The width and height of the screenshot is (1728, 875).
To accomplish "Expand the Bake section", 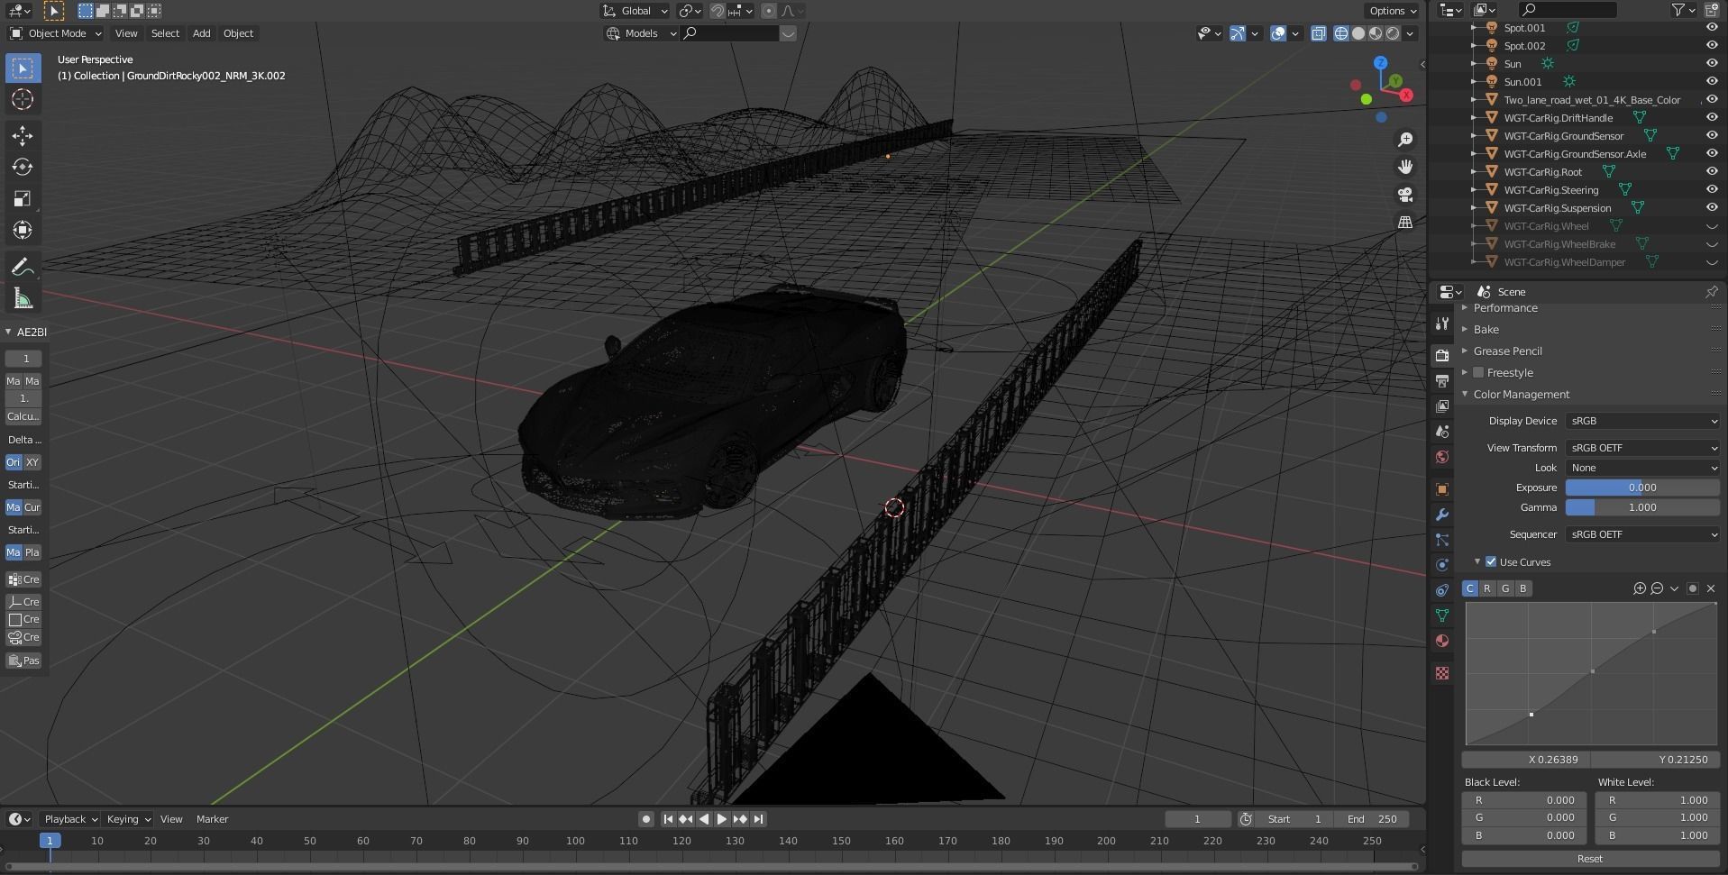I will (1486, 329).
